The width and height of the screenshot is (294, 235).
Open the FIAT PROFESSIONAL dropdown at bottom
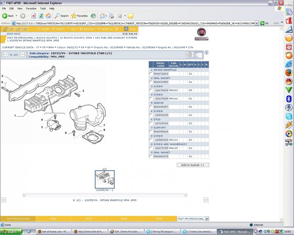click(x=207, y=219)
